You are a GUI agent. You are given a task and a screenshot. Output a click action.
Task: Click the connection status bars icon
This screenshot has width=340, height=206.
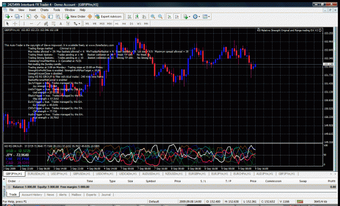pos(300,202)
